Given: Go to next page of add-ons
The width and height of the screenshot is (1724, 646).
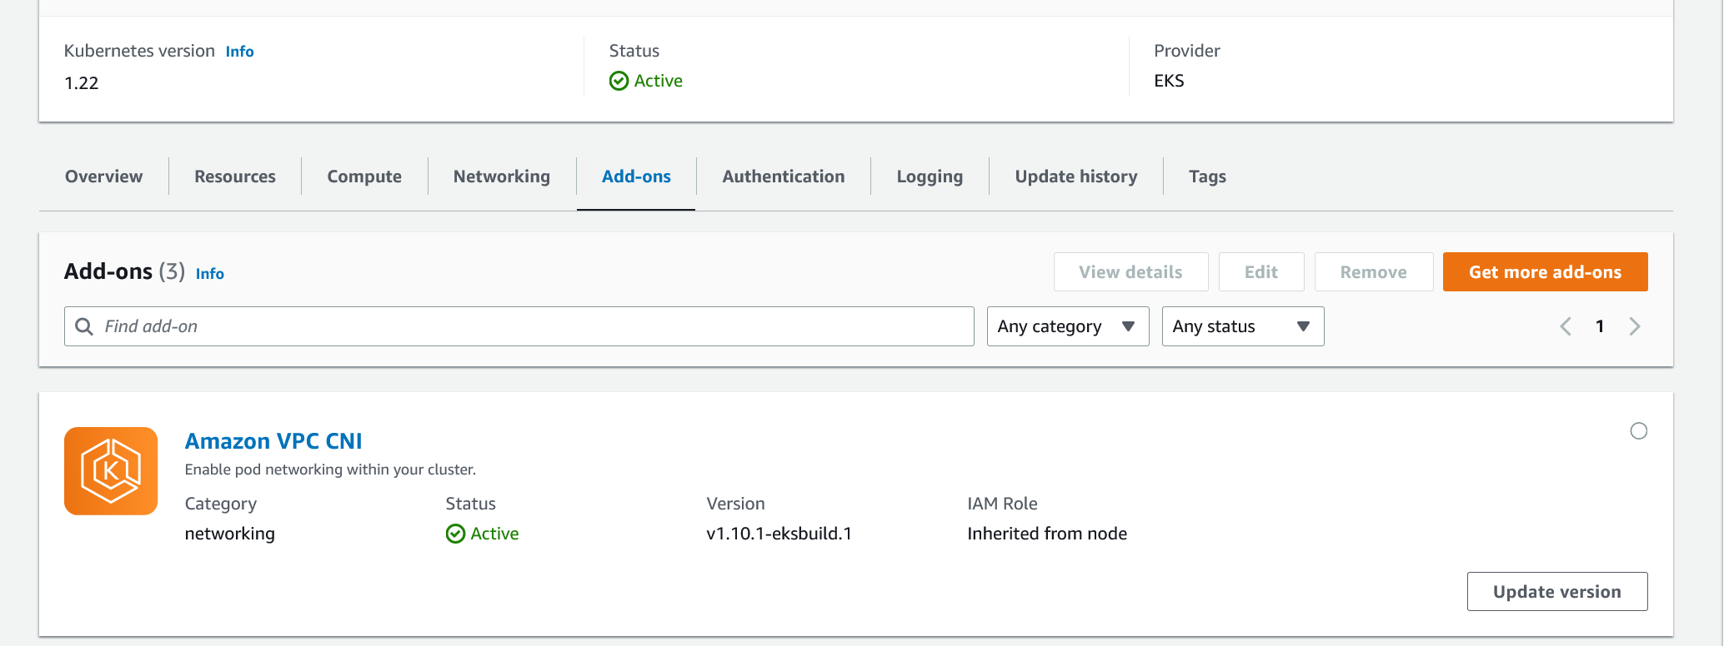Looking at the screenshot, I should coord(1635,326).
